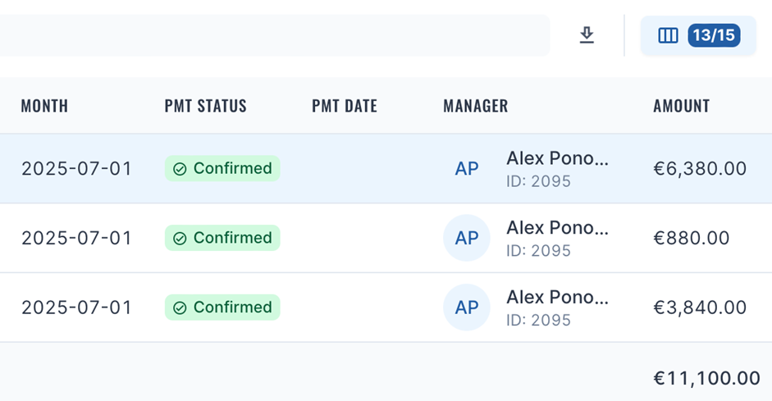772x401 pixels.
Task: Sort by the AMOUNT column header
Action: (x=681, y=106)
